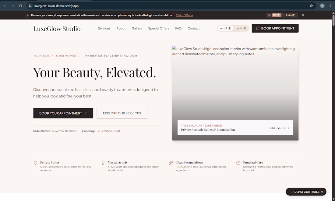335x201 pixels.
Task: Follow the Claim Offer link
Action: click(184, 16)
